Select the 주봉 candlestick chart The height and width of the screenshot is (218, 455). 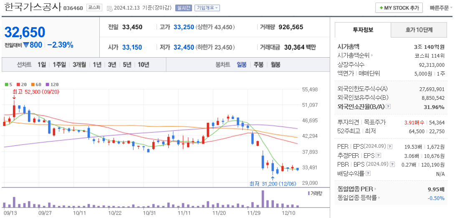[x=258, y=65]
